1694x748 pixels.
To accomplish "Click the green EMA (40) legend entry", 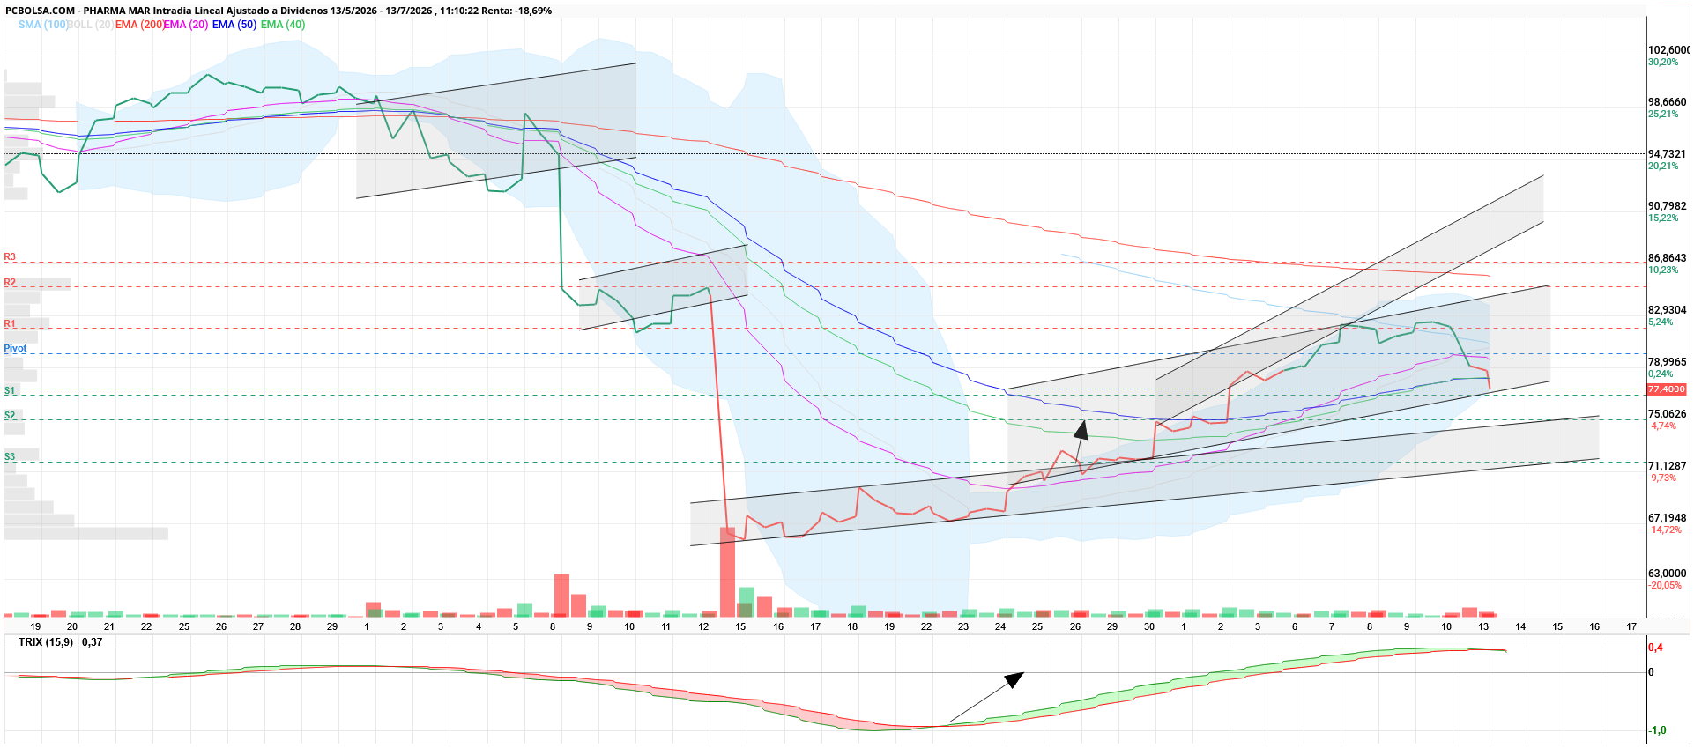I will coord(283,25).
